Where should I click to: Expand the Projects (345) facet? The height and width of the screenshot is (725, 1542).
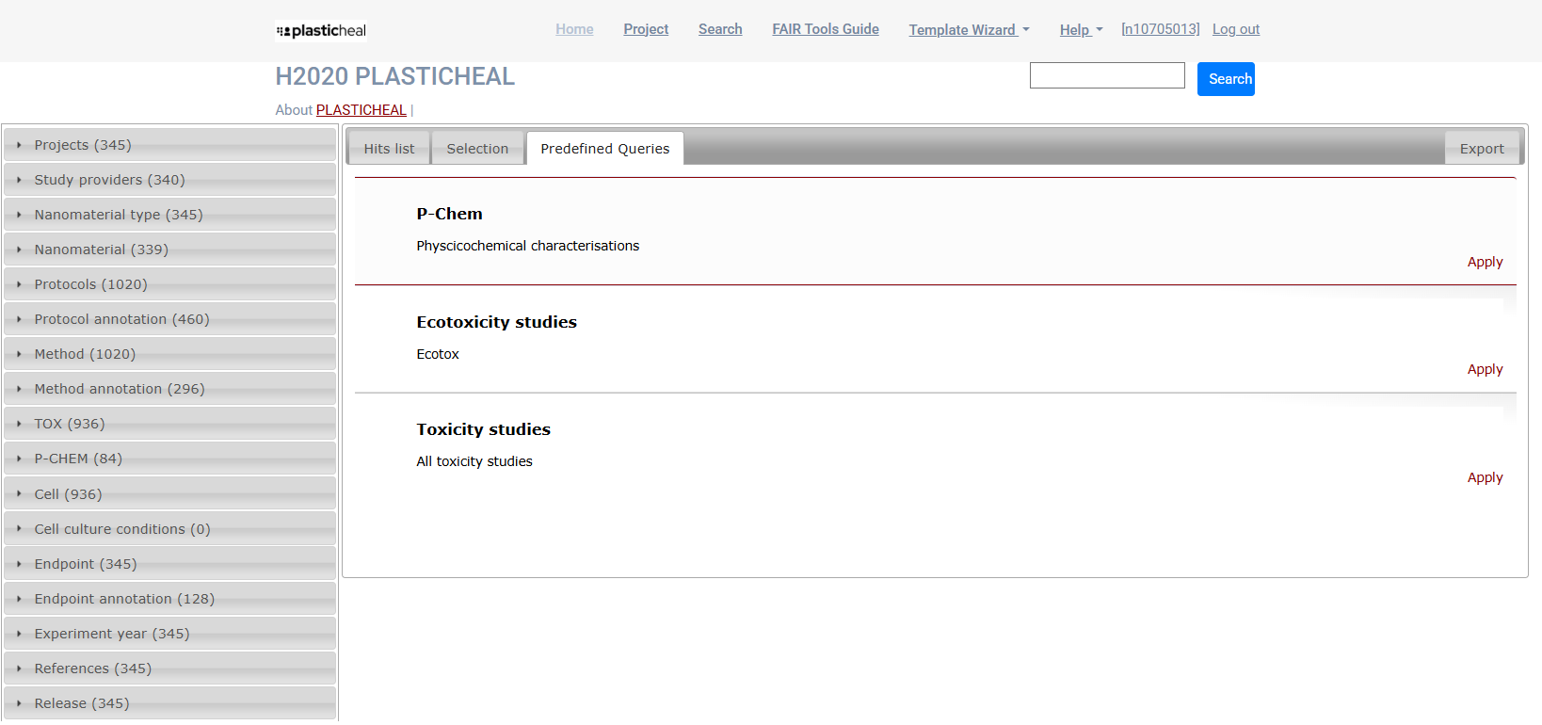(x=169, y=145)
